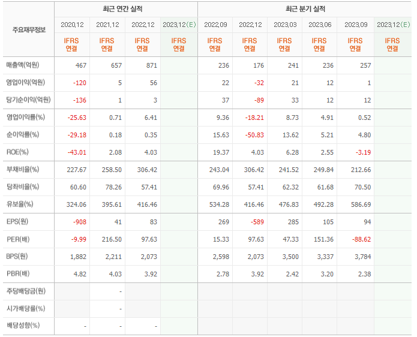Click 영업이익 value -120
Image resolution: width=417 pixels, height=337 pixels.
coord(80,83)
